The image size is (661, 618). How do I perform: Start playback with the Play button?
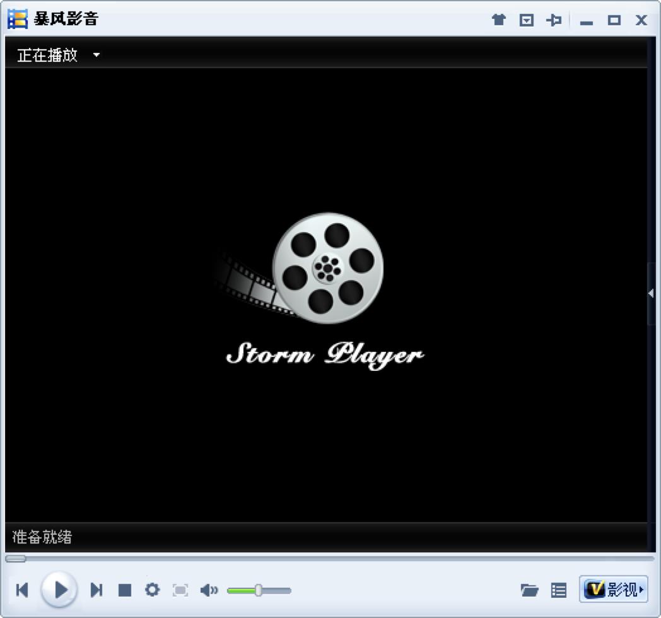click(59, 590)
